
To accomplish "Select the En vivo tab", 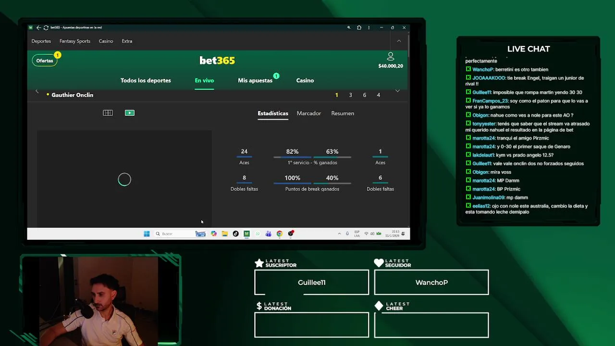I will [x=204, y=80].
